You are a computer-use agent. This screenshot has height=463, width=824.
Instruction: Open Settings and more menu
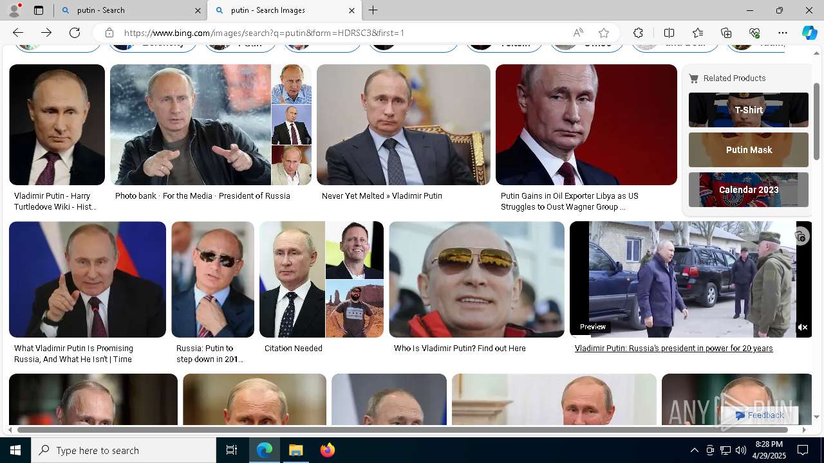click(x=783, y=33)
